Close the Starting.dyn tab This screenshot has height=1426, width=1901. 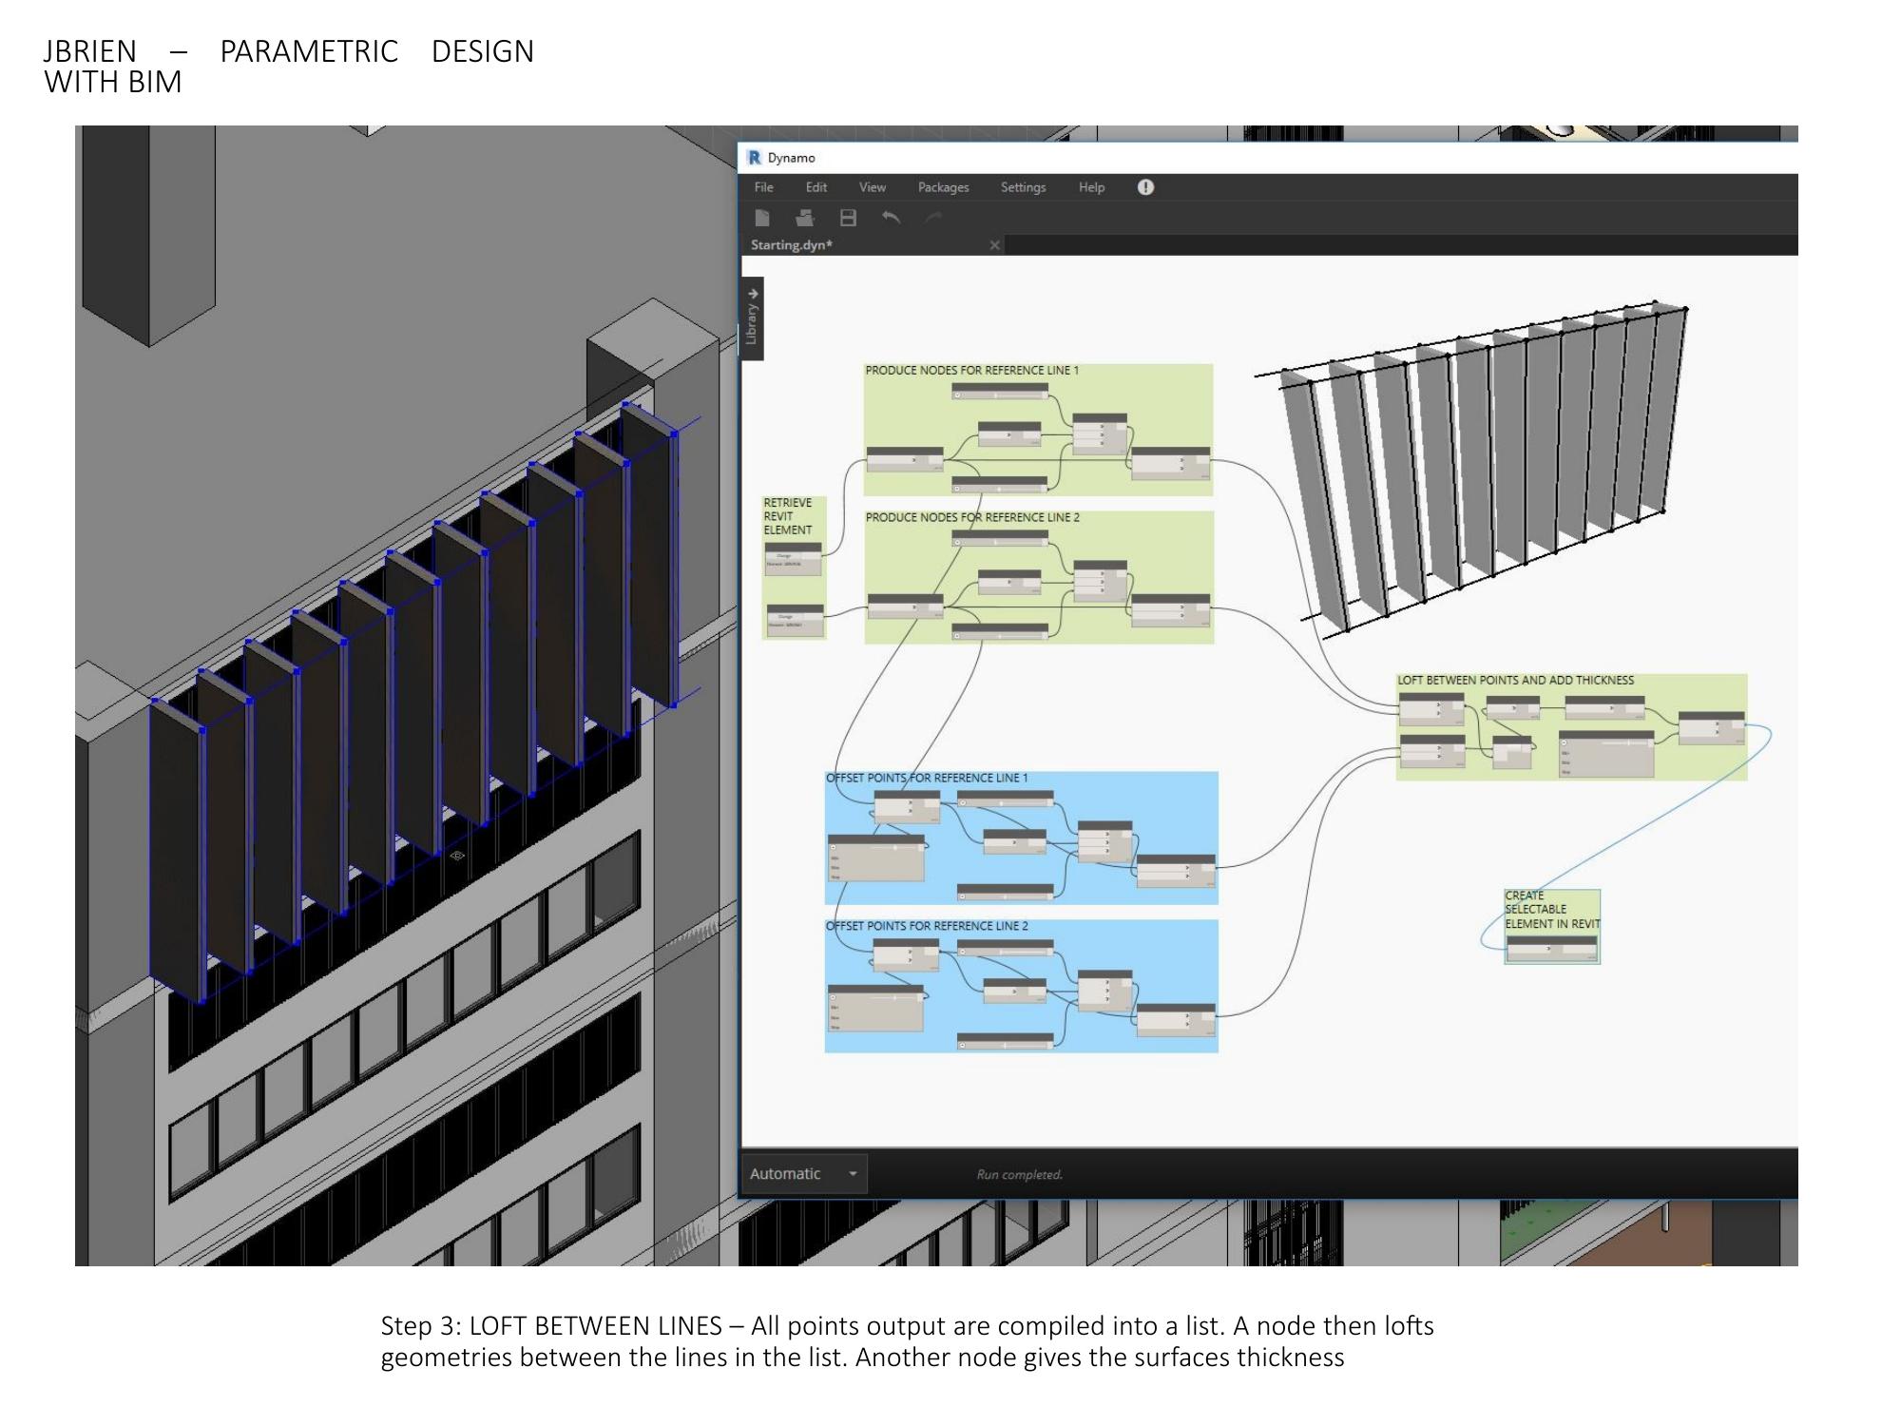pyautogui.click(x=994, y=245)
